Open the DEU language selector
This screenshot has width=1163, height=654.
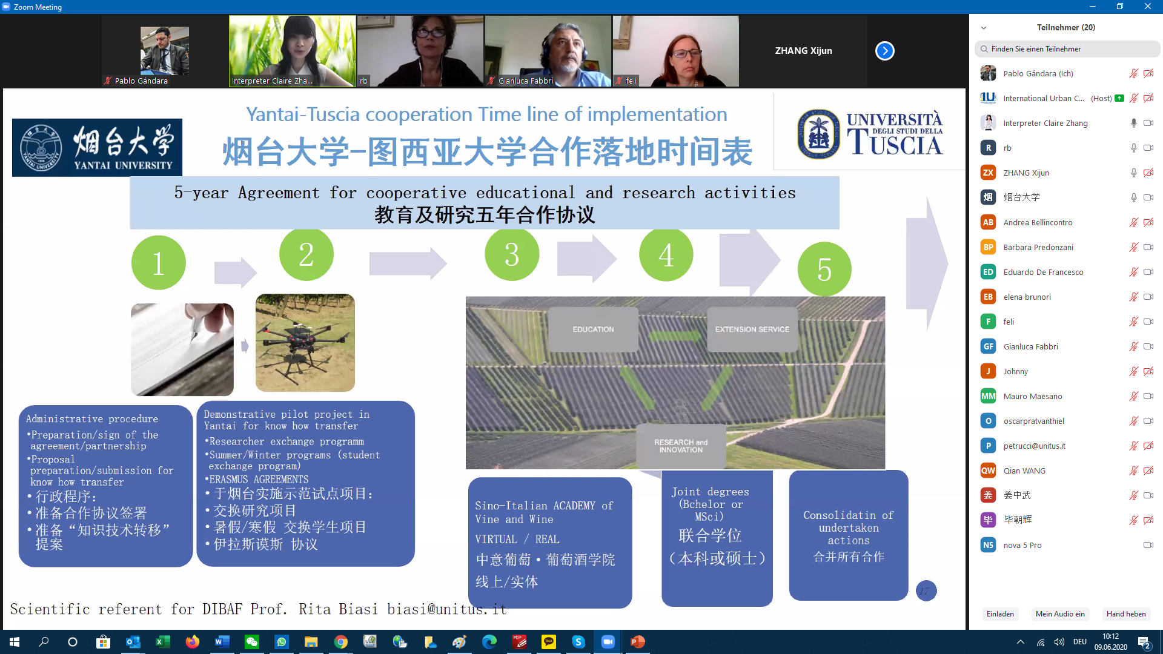1079,642
